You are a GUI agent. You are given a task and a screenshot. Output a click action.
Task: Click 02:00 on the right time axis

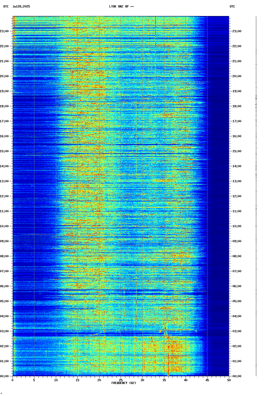tap(237, 346)
